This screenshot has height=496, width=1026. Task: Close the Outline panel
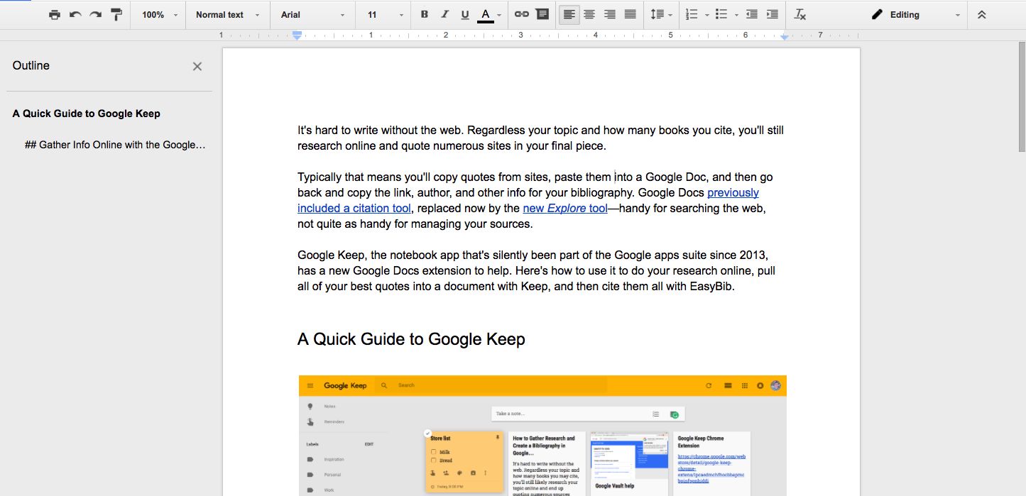tap(197, 66)
